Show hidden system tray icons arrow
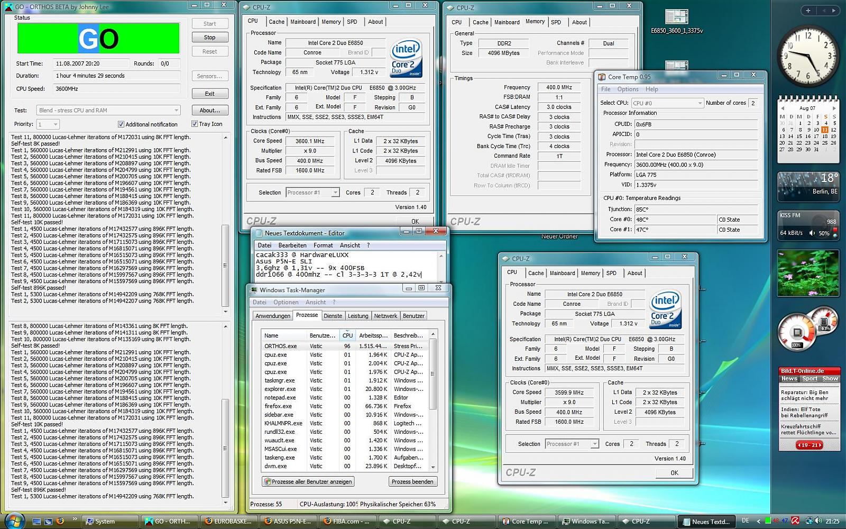The height and width of the screenshot is (529, 846). click(759, 521)
